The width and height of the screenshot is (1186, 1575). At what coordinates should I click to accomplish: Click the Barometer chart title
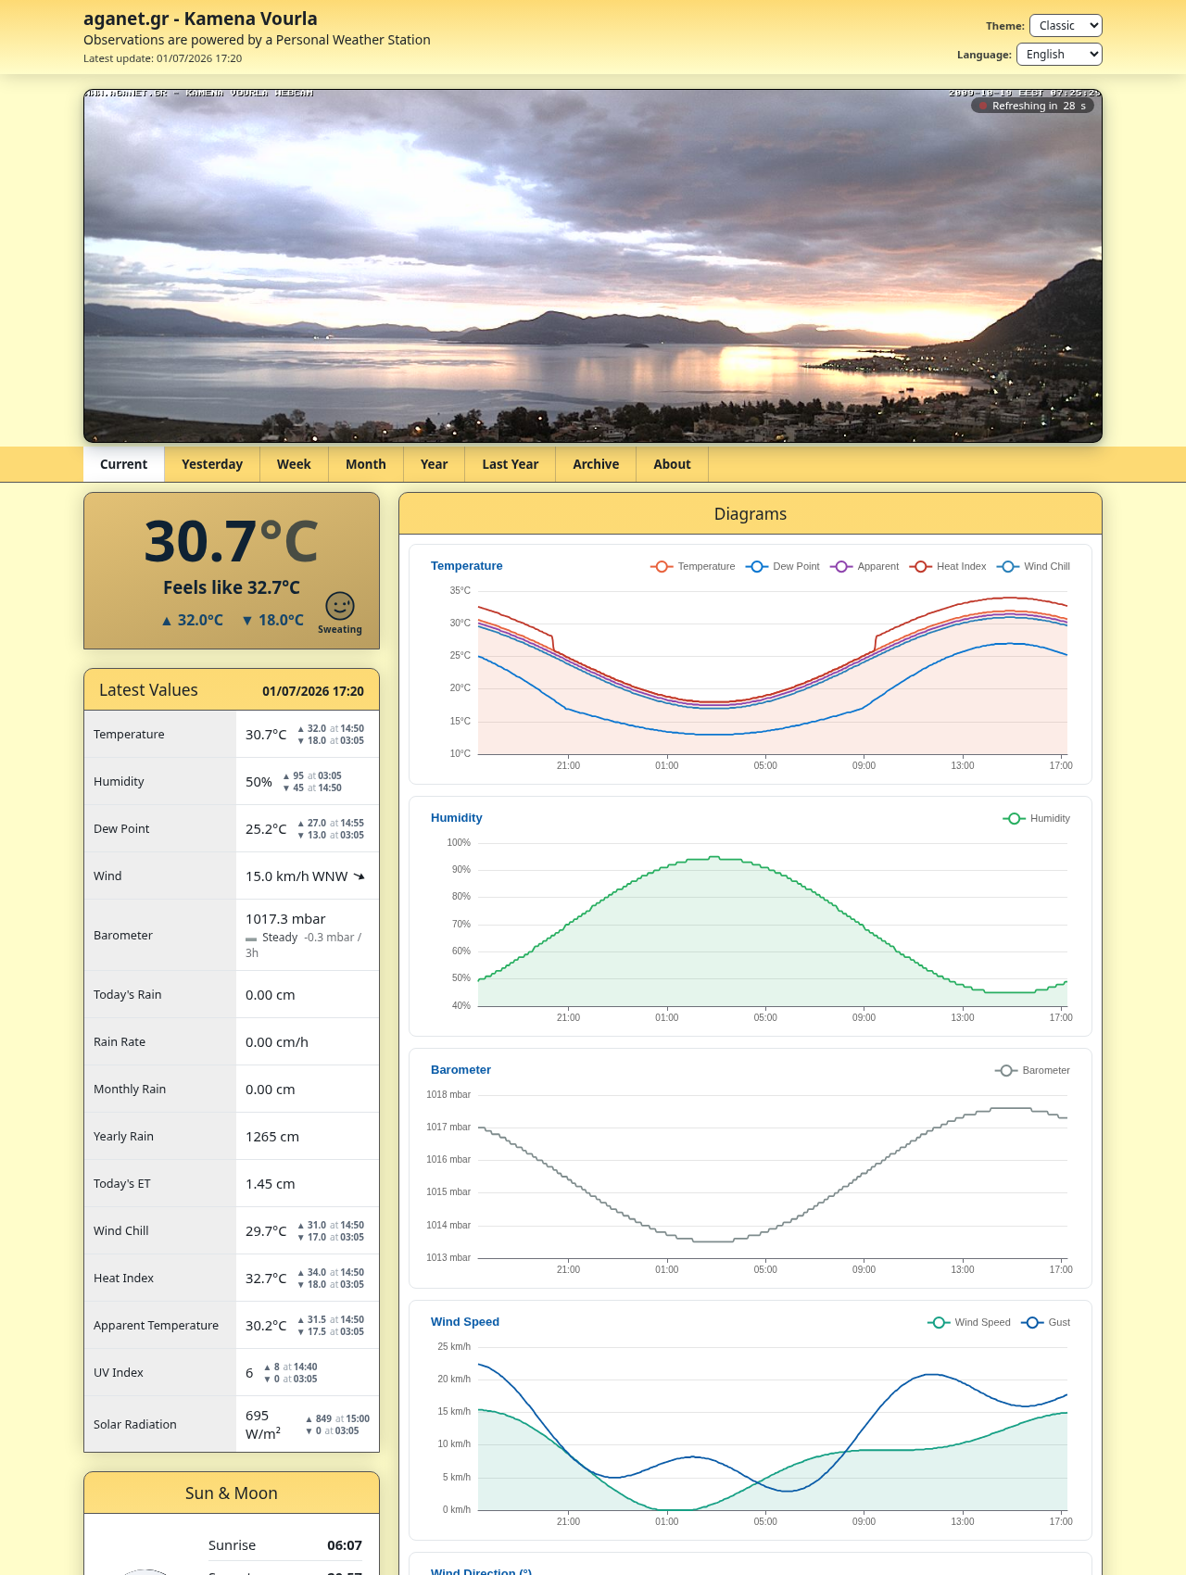click(x=461, y=1070)
